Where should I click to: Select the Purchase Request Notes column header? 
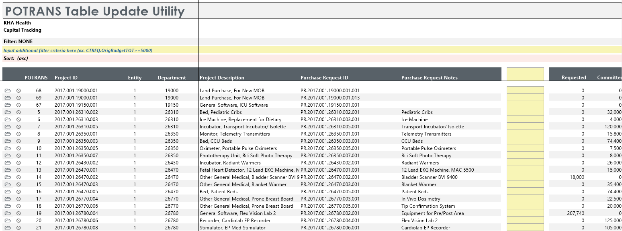tap(429, 78)
